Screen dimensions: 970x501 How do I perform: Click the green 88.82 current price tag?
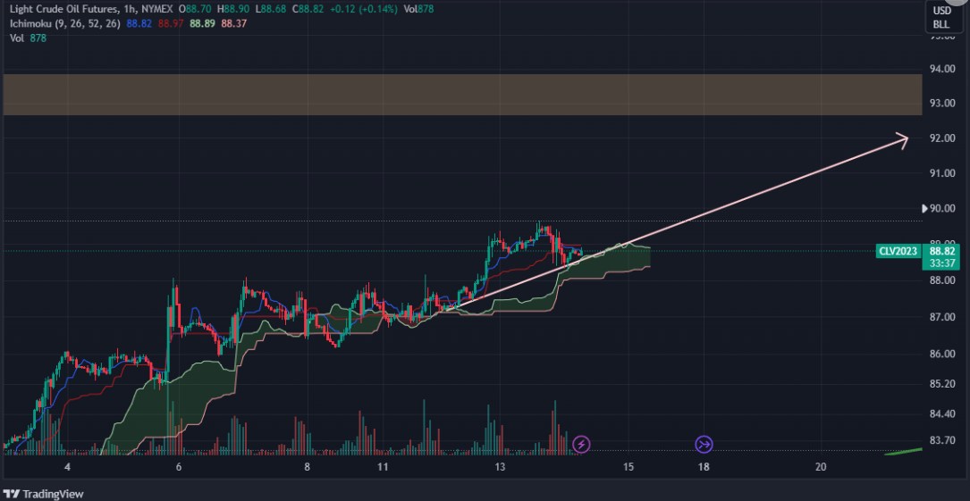click(940, 252)
